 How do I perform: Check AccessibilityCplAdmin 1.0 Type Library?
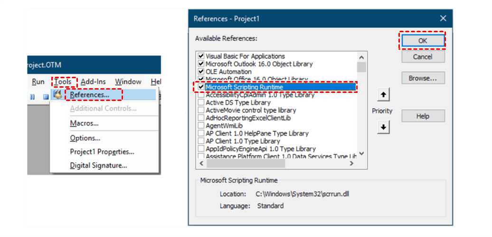pos(201,94)
